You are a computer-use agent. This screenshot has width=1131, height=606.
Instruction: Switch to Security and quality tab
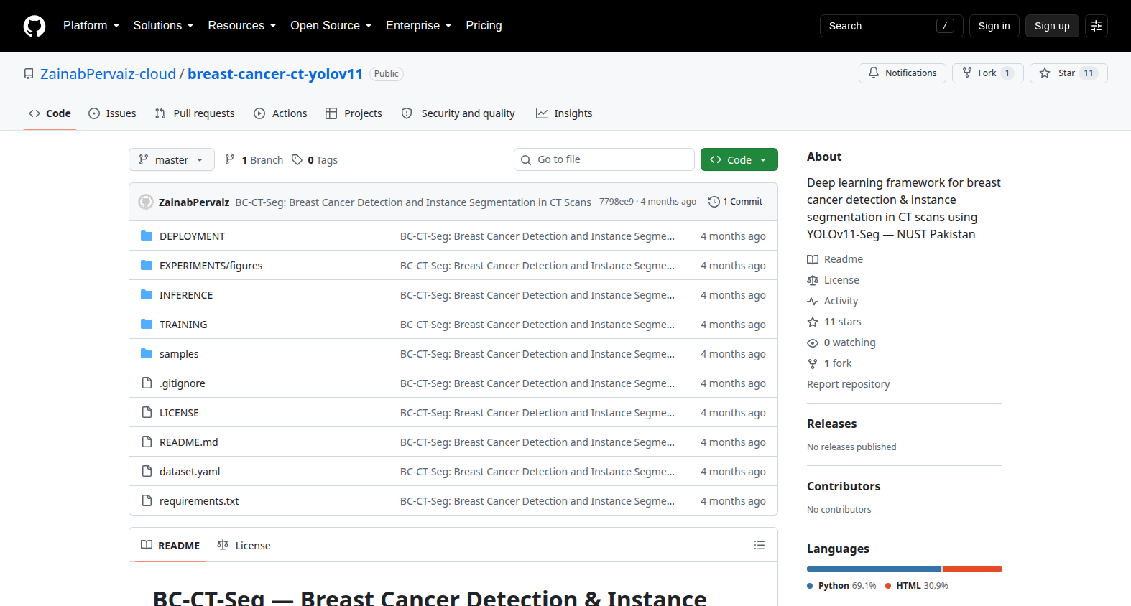point(458,113)
